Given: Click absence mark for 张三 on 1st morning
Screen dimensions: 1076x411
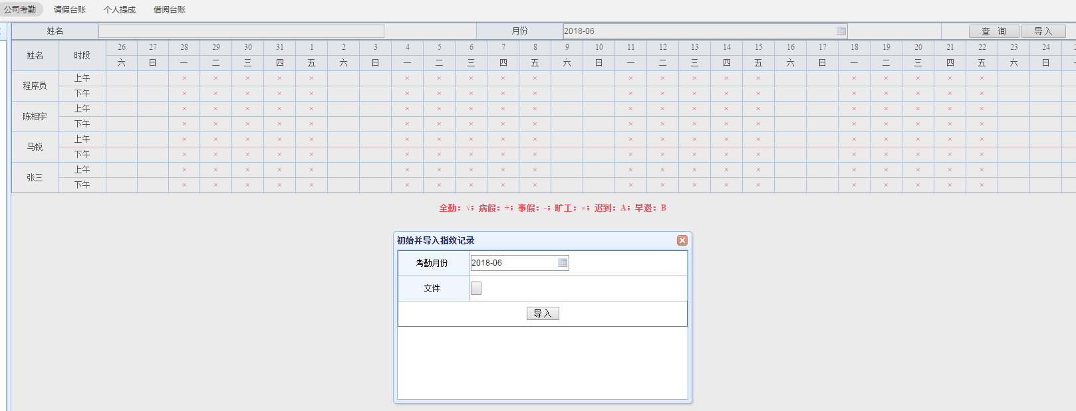Looking at the screenshot, I should [311, 170].
